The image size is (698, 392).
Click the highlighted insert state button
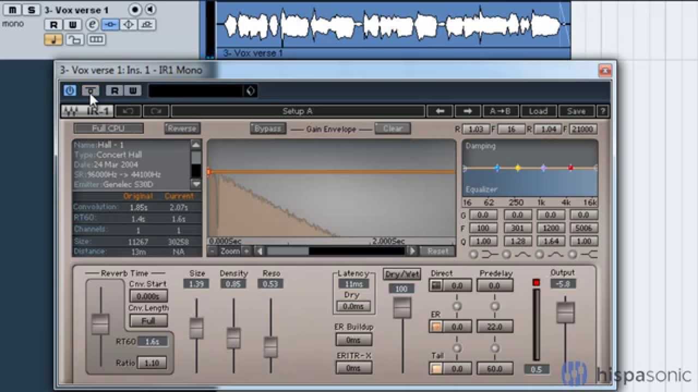click(x=111, y=24)
